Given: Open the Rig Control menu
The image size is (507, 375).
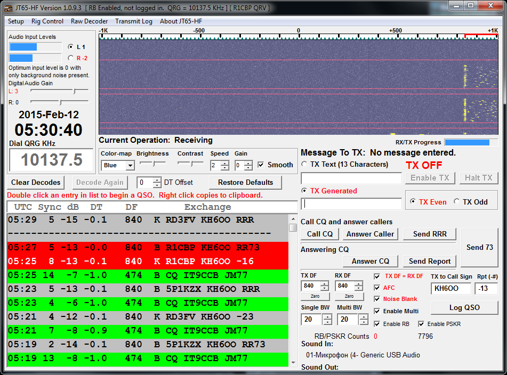Looking at the screenshot, I should [47, 21].
